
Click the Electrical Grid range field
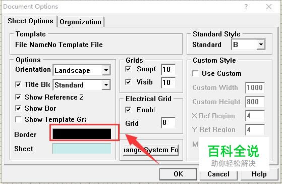click(x=168, y=123)
